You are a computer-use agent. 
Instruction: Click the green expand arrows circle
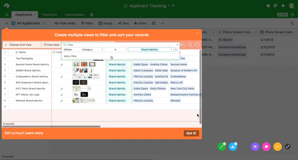coord(221,147)
